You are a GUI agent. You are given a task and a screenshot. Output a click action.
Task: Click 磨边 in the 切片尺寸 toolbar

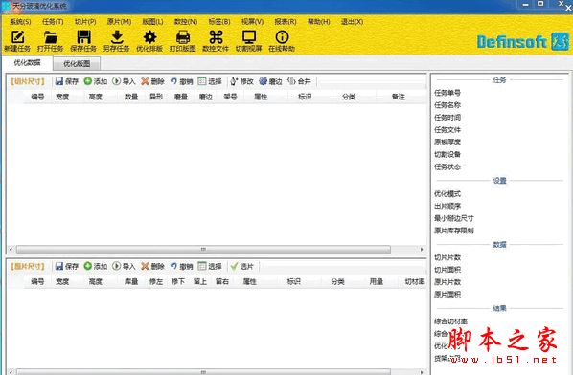pyautogui.click(x=270, y=81)
